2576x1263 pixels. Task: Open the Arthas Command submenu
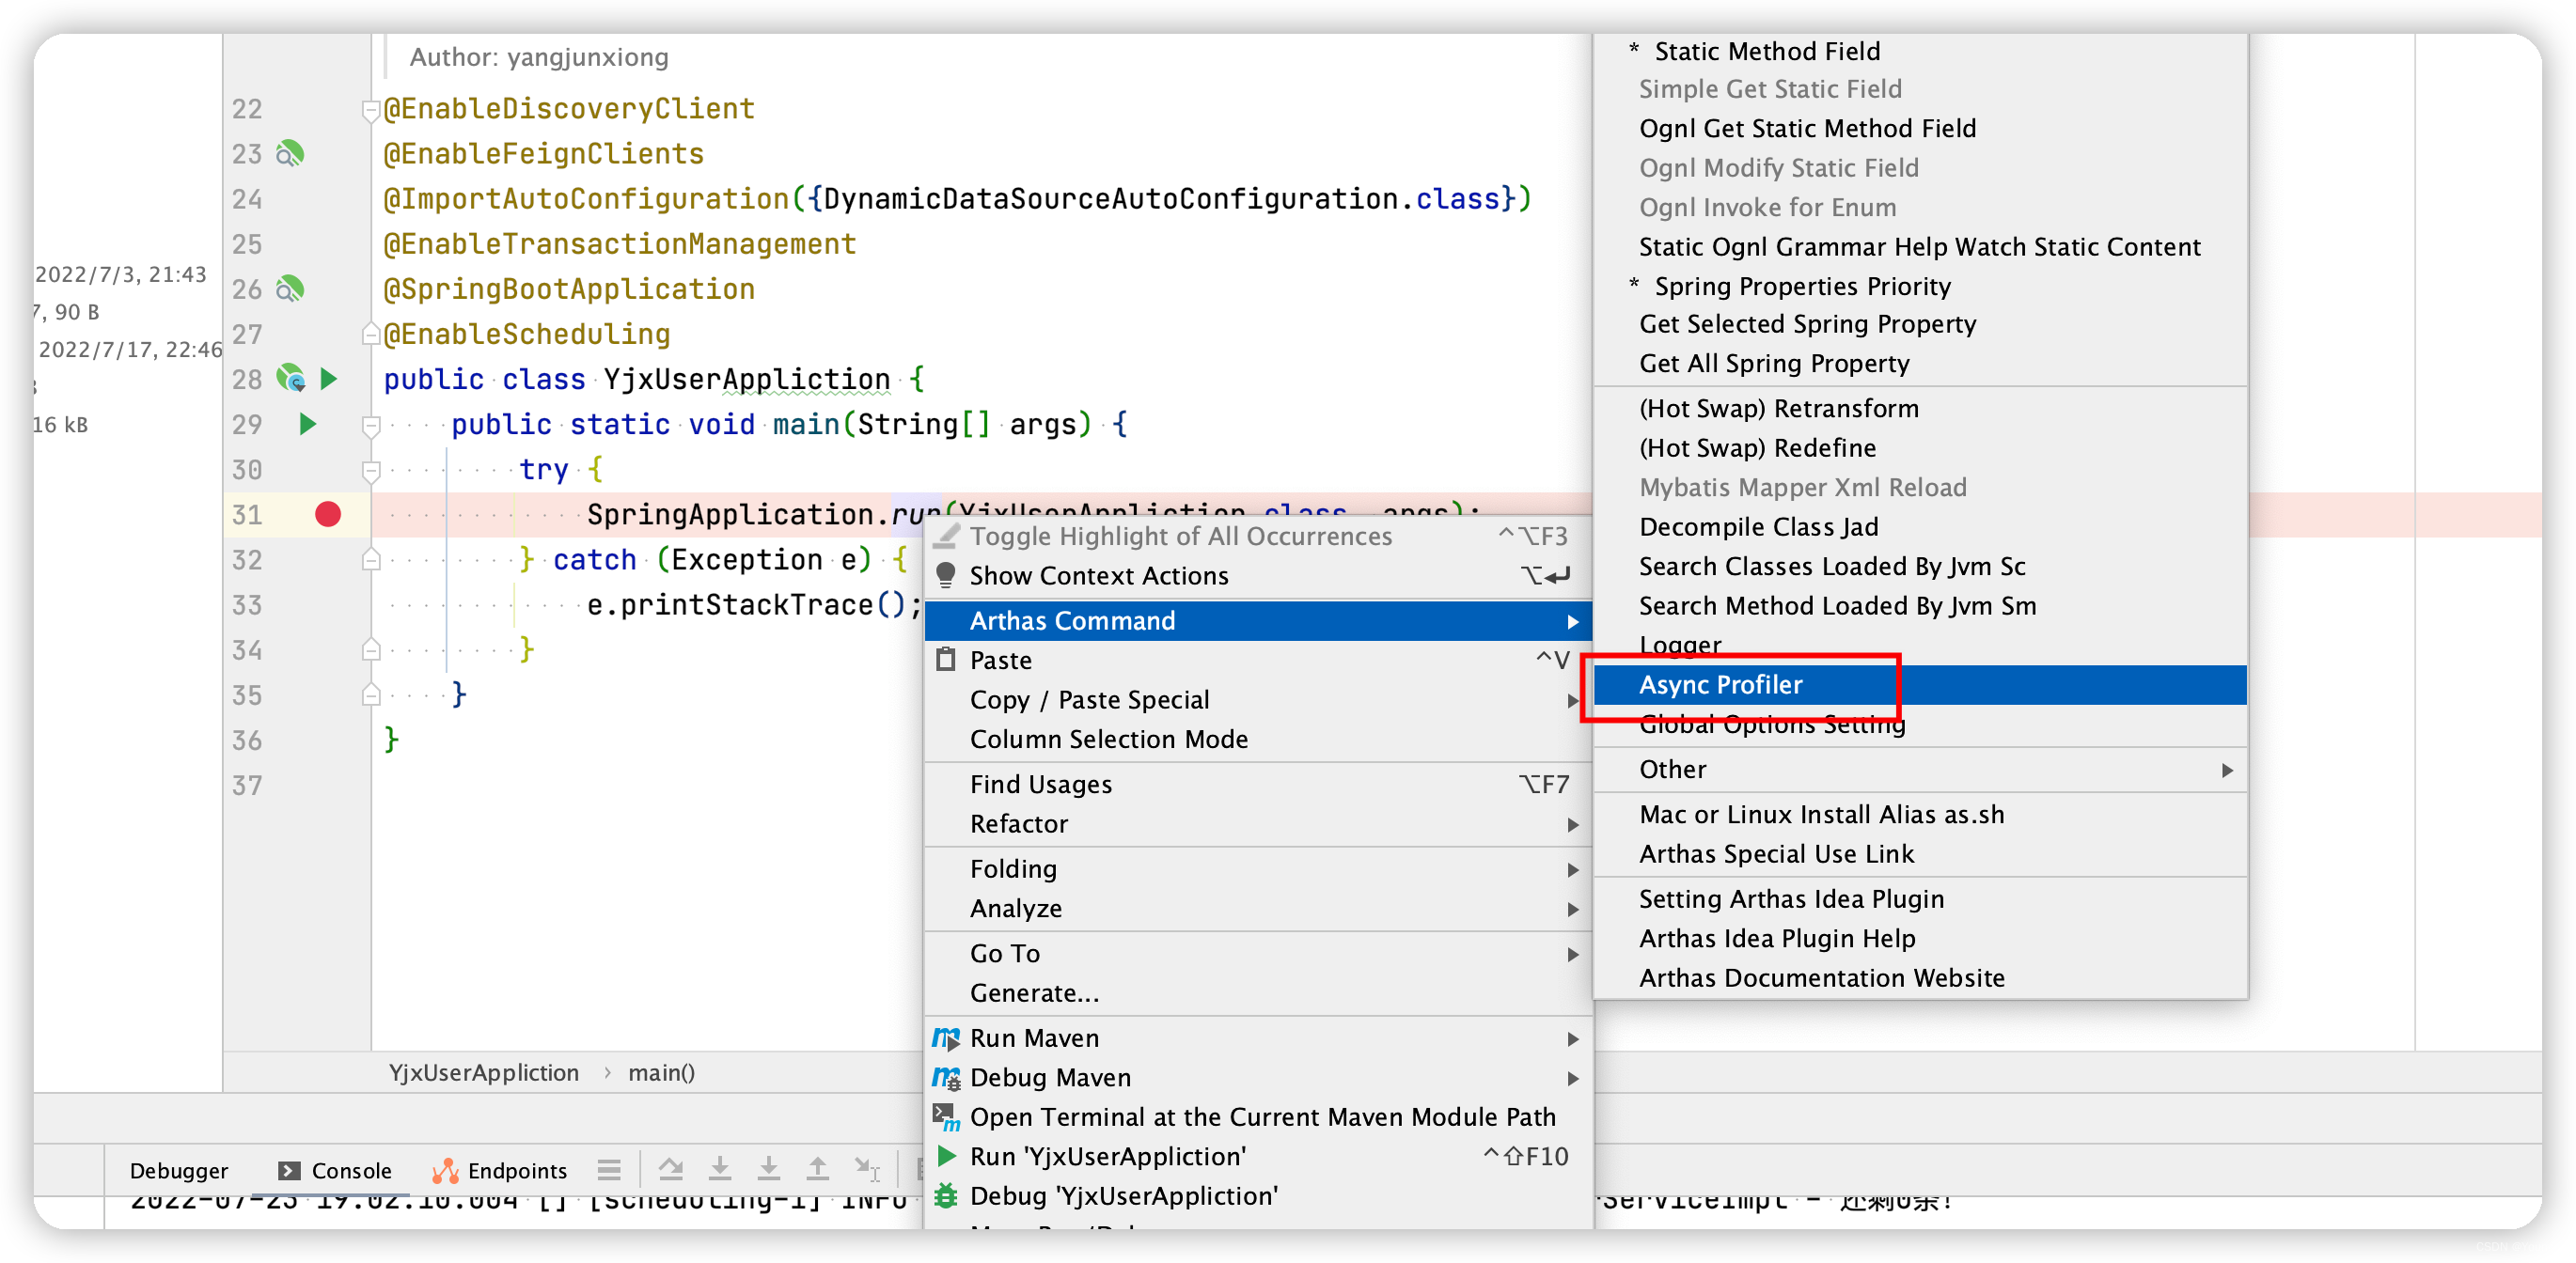pyautogui.click(x=1258, y=620)
